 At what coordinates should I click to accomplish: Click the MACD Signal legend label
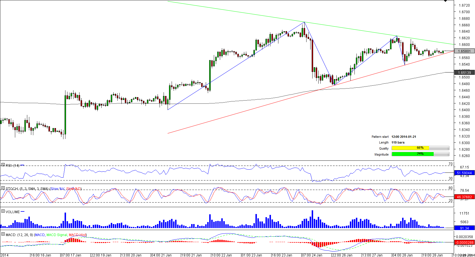57,235
